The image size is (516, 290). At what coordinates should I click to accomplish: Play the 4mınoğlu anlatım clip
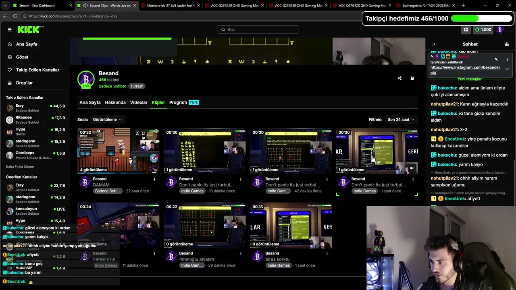pyautogui.click(x=204, y=226)
